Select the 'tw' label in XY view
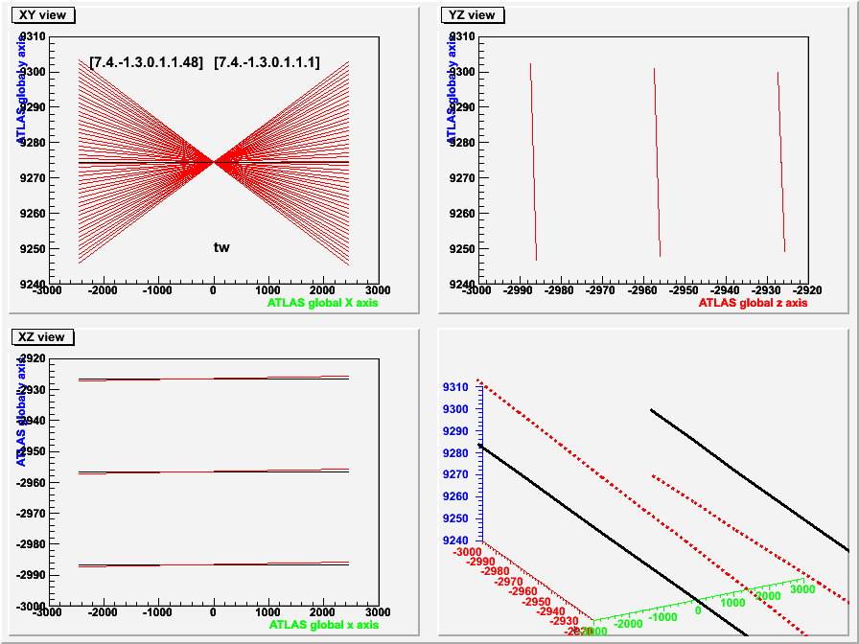The height and width of the screenshot is (644, 859). (x=221, y=247)
